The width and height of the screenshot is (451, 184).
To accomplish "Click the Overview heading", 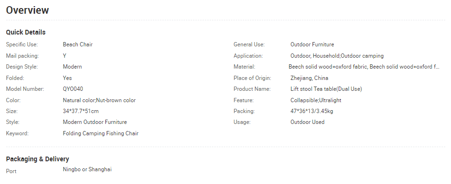I will [28, 10].
